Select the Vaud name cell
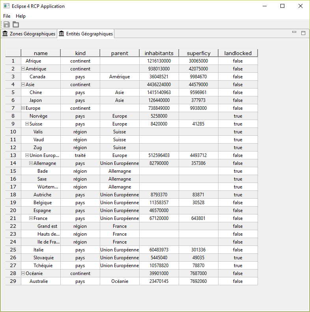 41,140
